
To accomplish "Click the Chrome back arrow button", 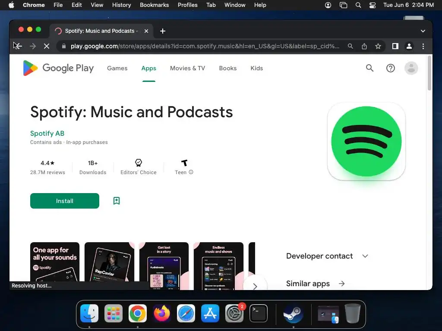I will tap(18, 46).
